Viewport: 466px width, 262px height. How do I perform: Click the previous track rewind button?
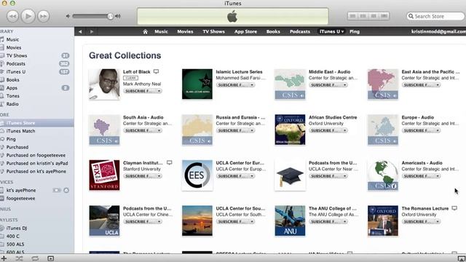12,16
